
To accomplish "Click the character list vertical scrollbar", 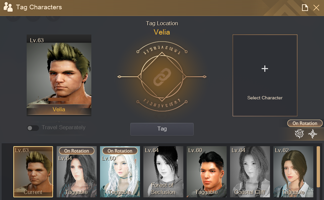I will (318, 167).
